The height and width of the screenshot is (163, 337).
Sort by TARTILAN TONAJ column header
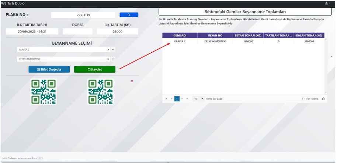click(278, 35)
